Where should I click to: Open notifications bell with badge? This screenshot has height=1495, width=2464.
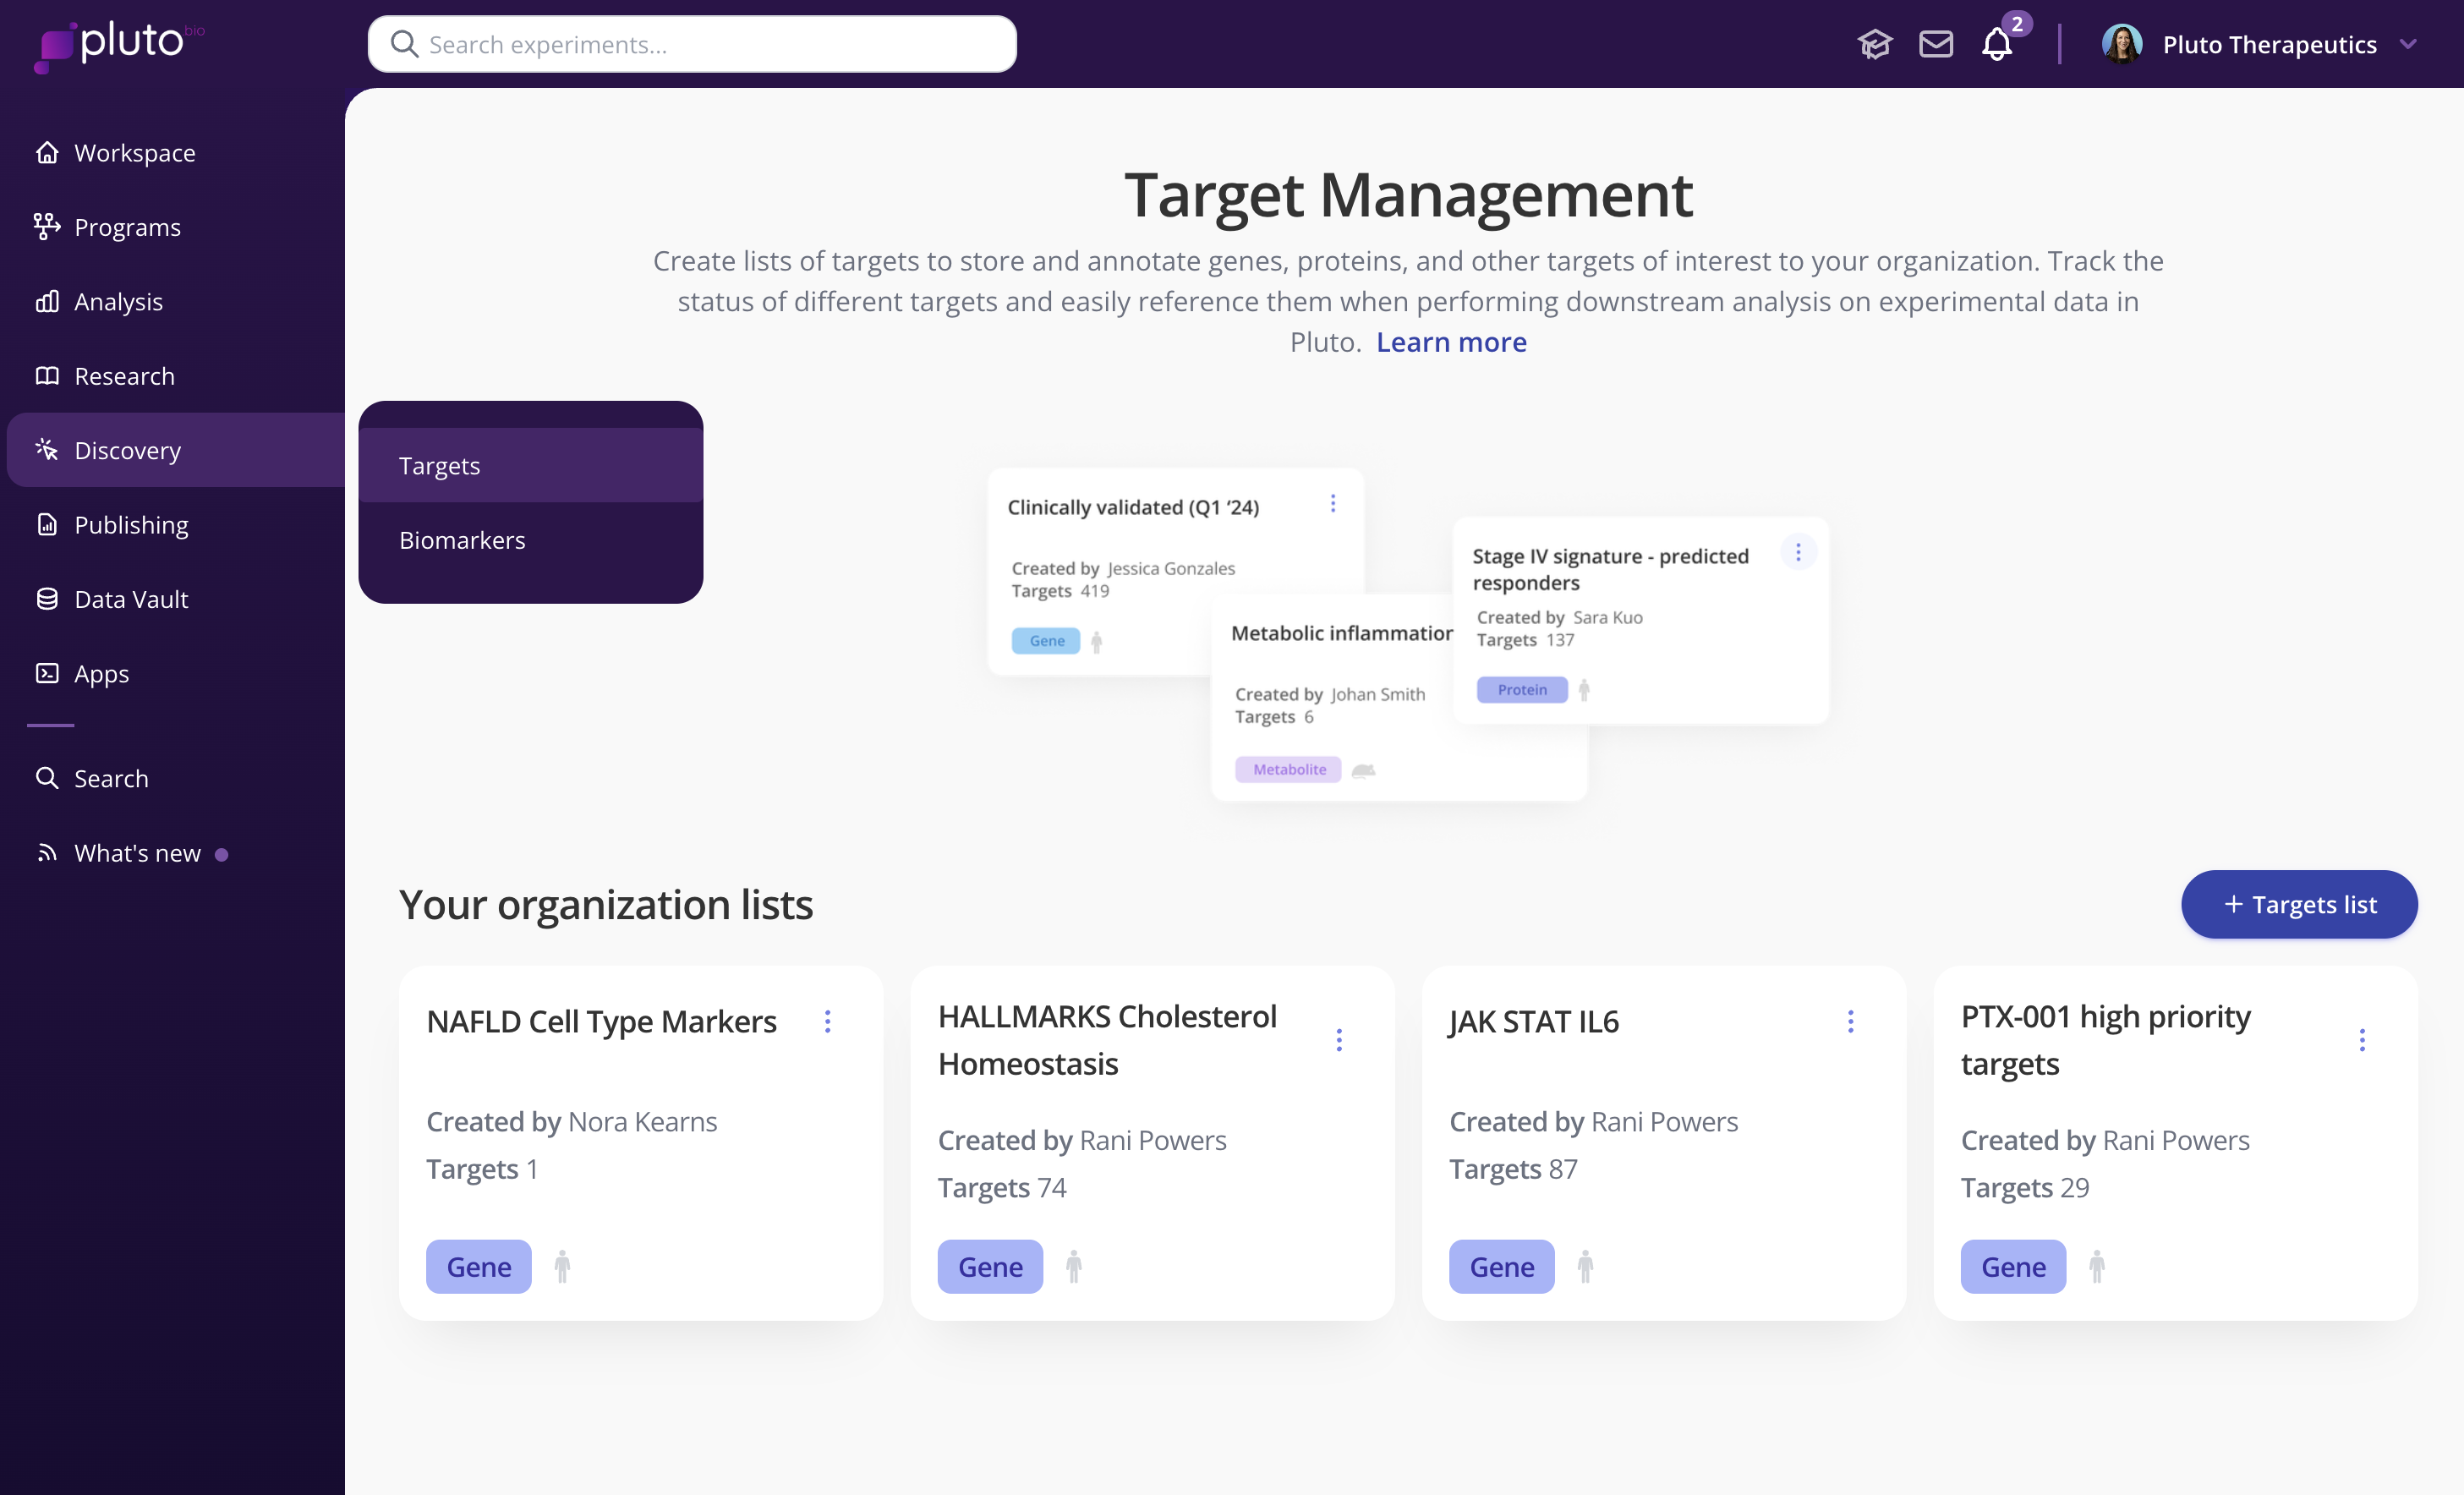[x=1997, y=45]
